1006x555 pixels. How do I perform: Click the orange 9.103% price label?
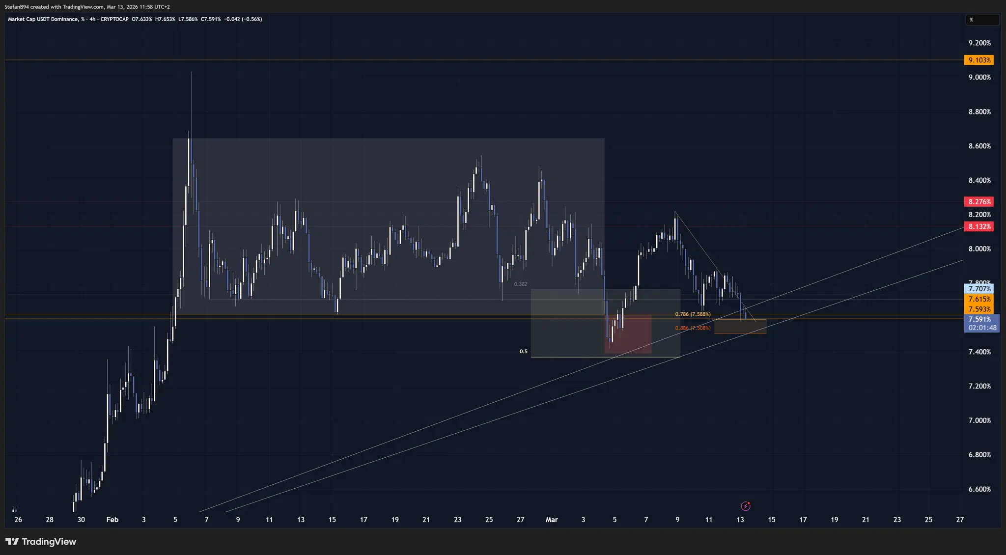(979, 60)
